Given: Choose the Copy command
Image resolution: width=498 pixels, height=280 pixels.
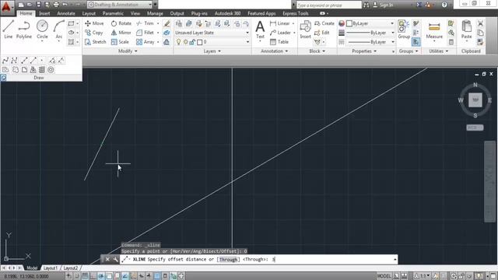Looking at the screenshot, I should [94, 33].
